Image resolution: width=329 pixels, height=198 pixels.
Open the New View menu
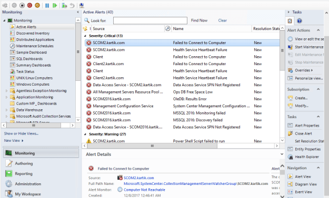[x=14, y=141]
